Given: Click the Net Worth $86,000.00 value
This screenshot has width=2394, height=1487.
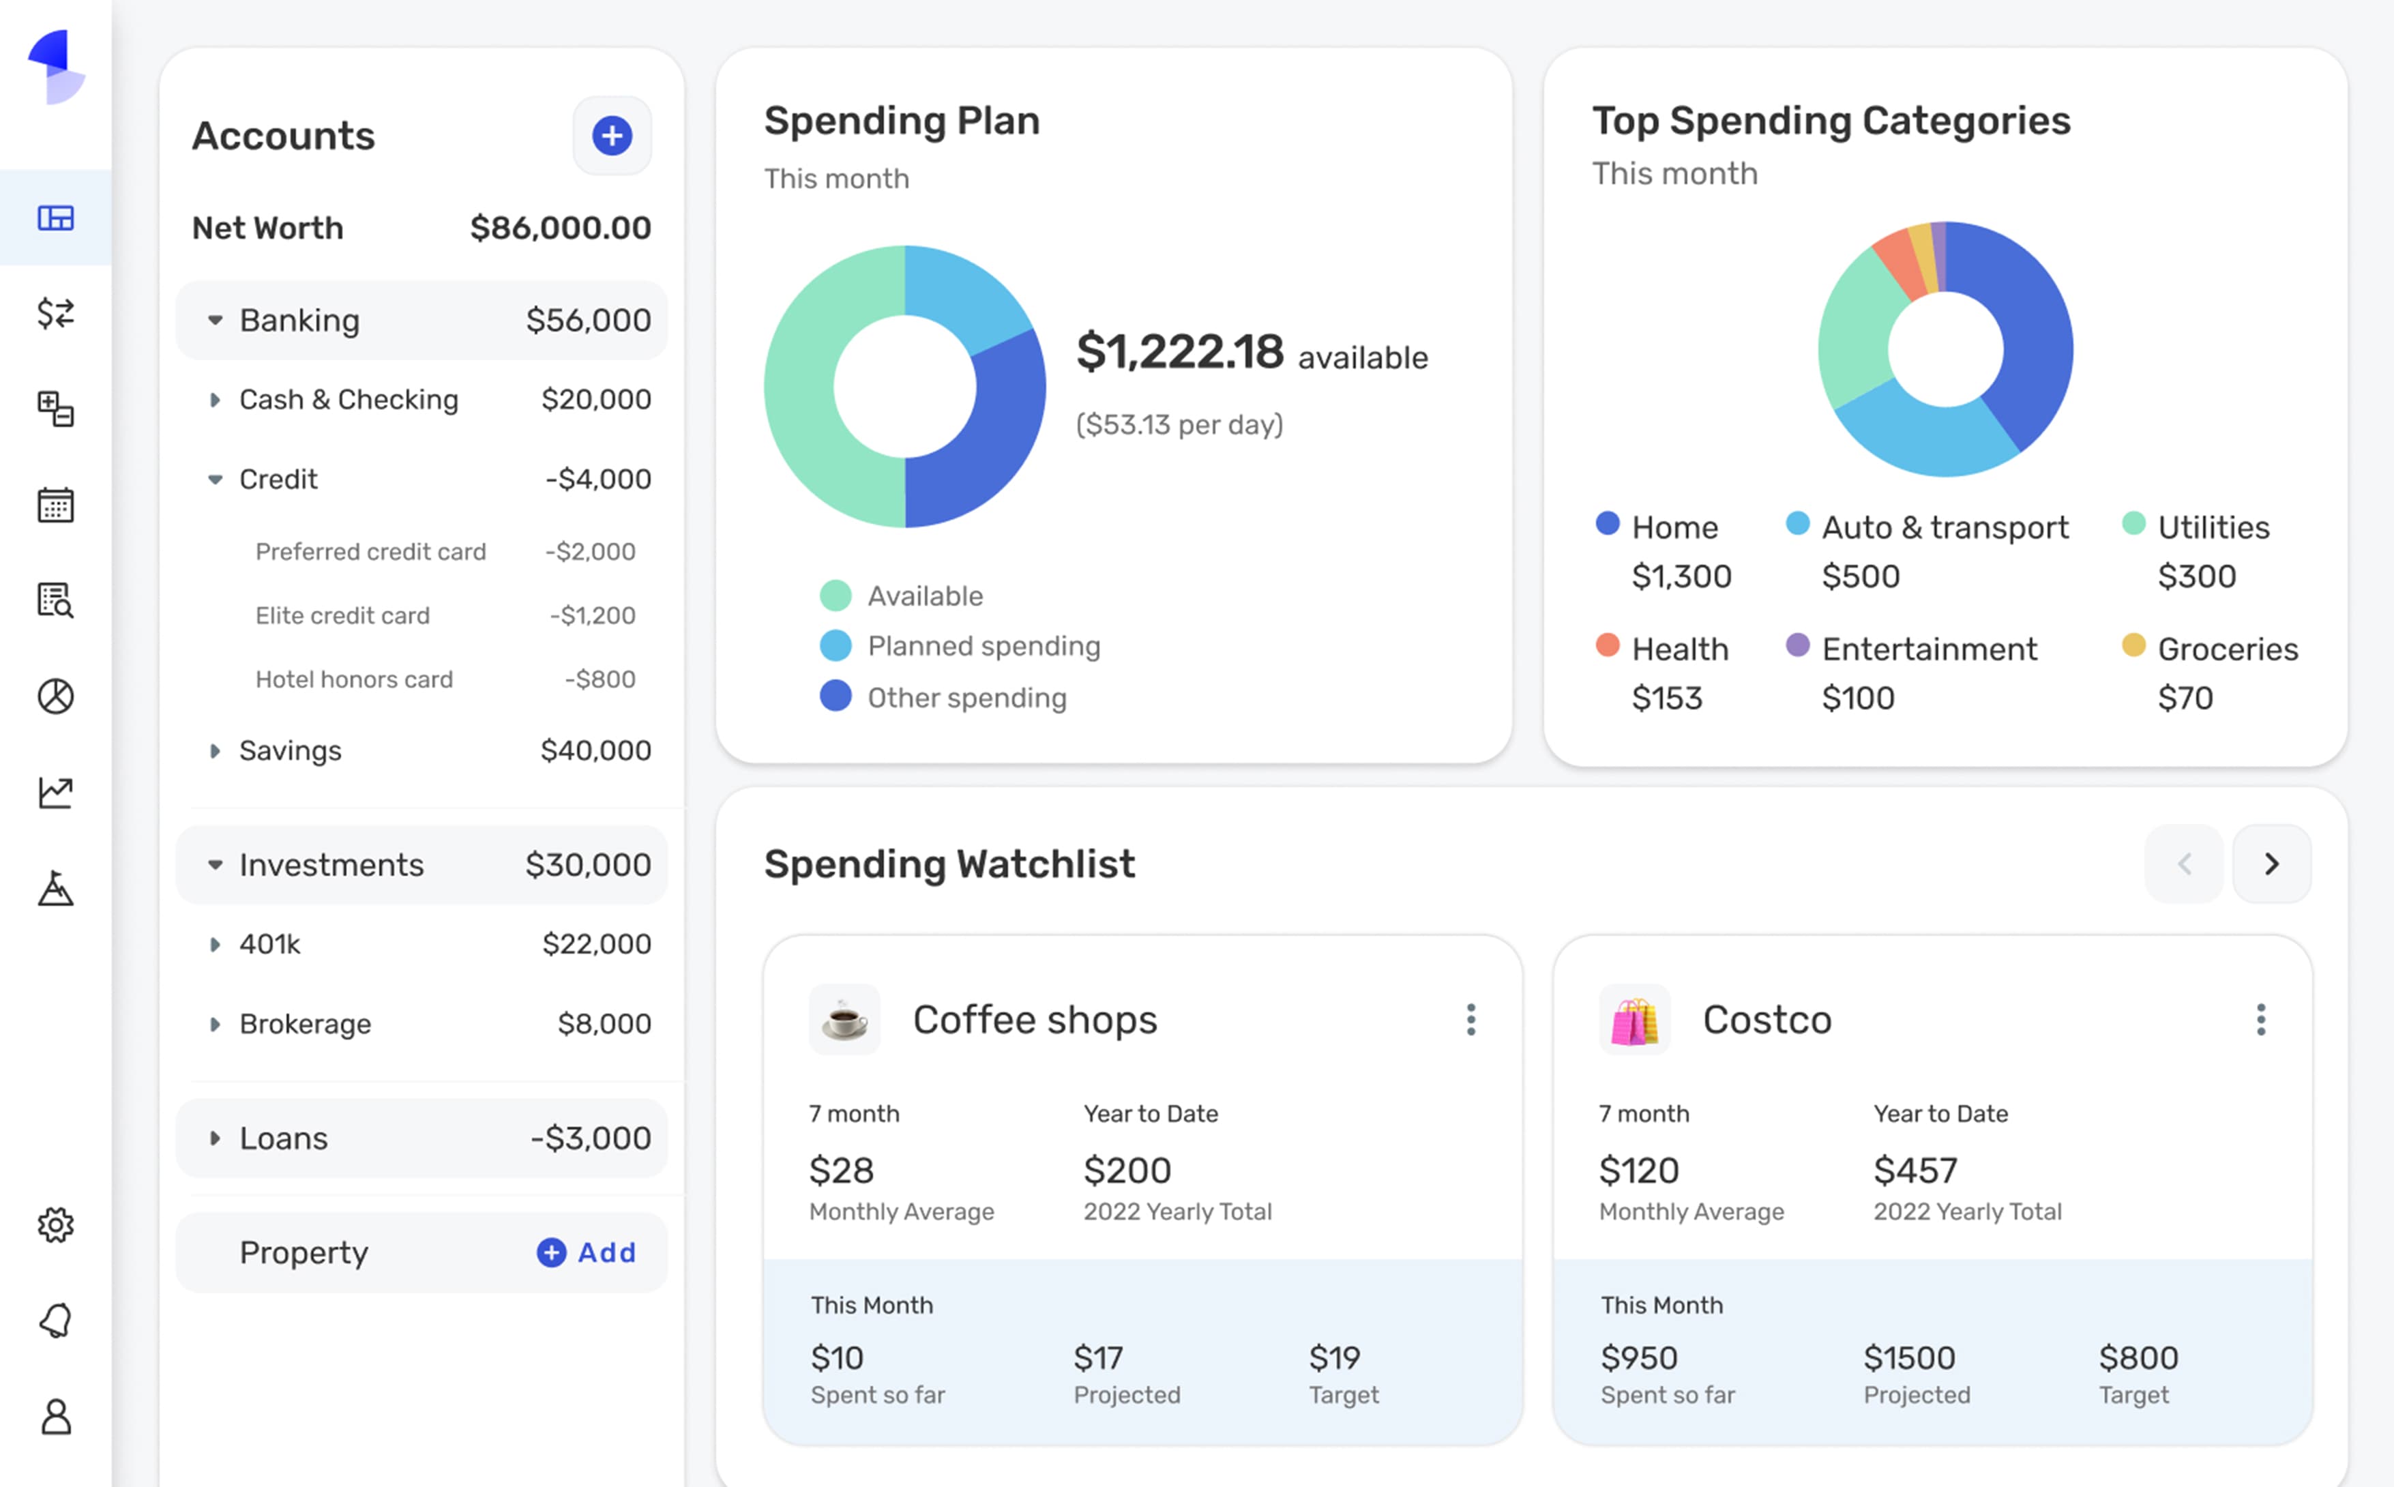Looking at the screenshot, I should click(x=561, y=228).
